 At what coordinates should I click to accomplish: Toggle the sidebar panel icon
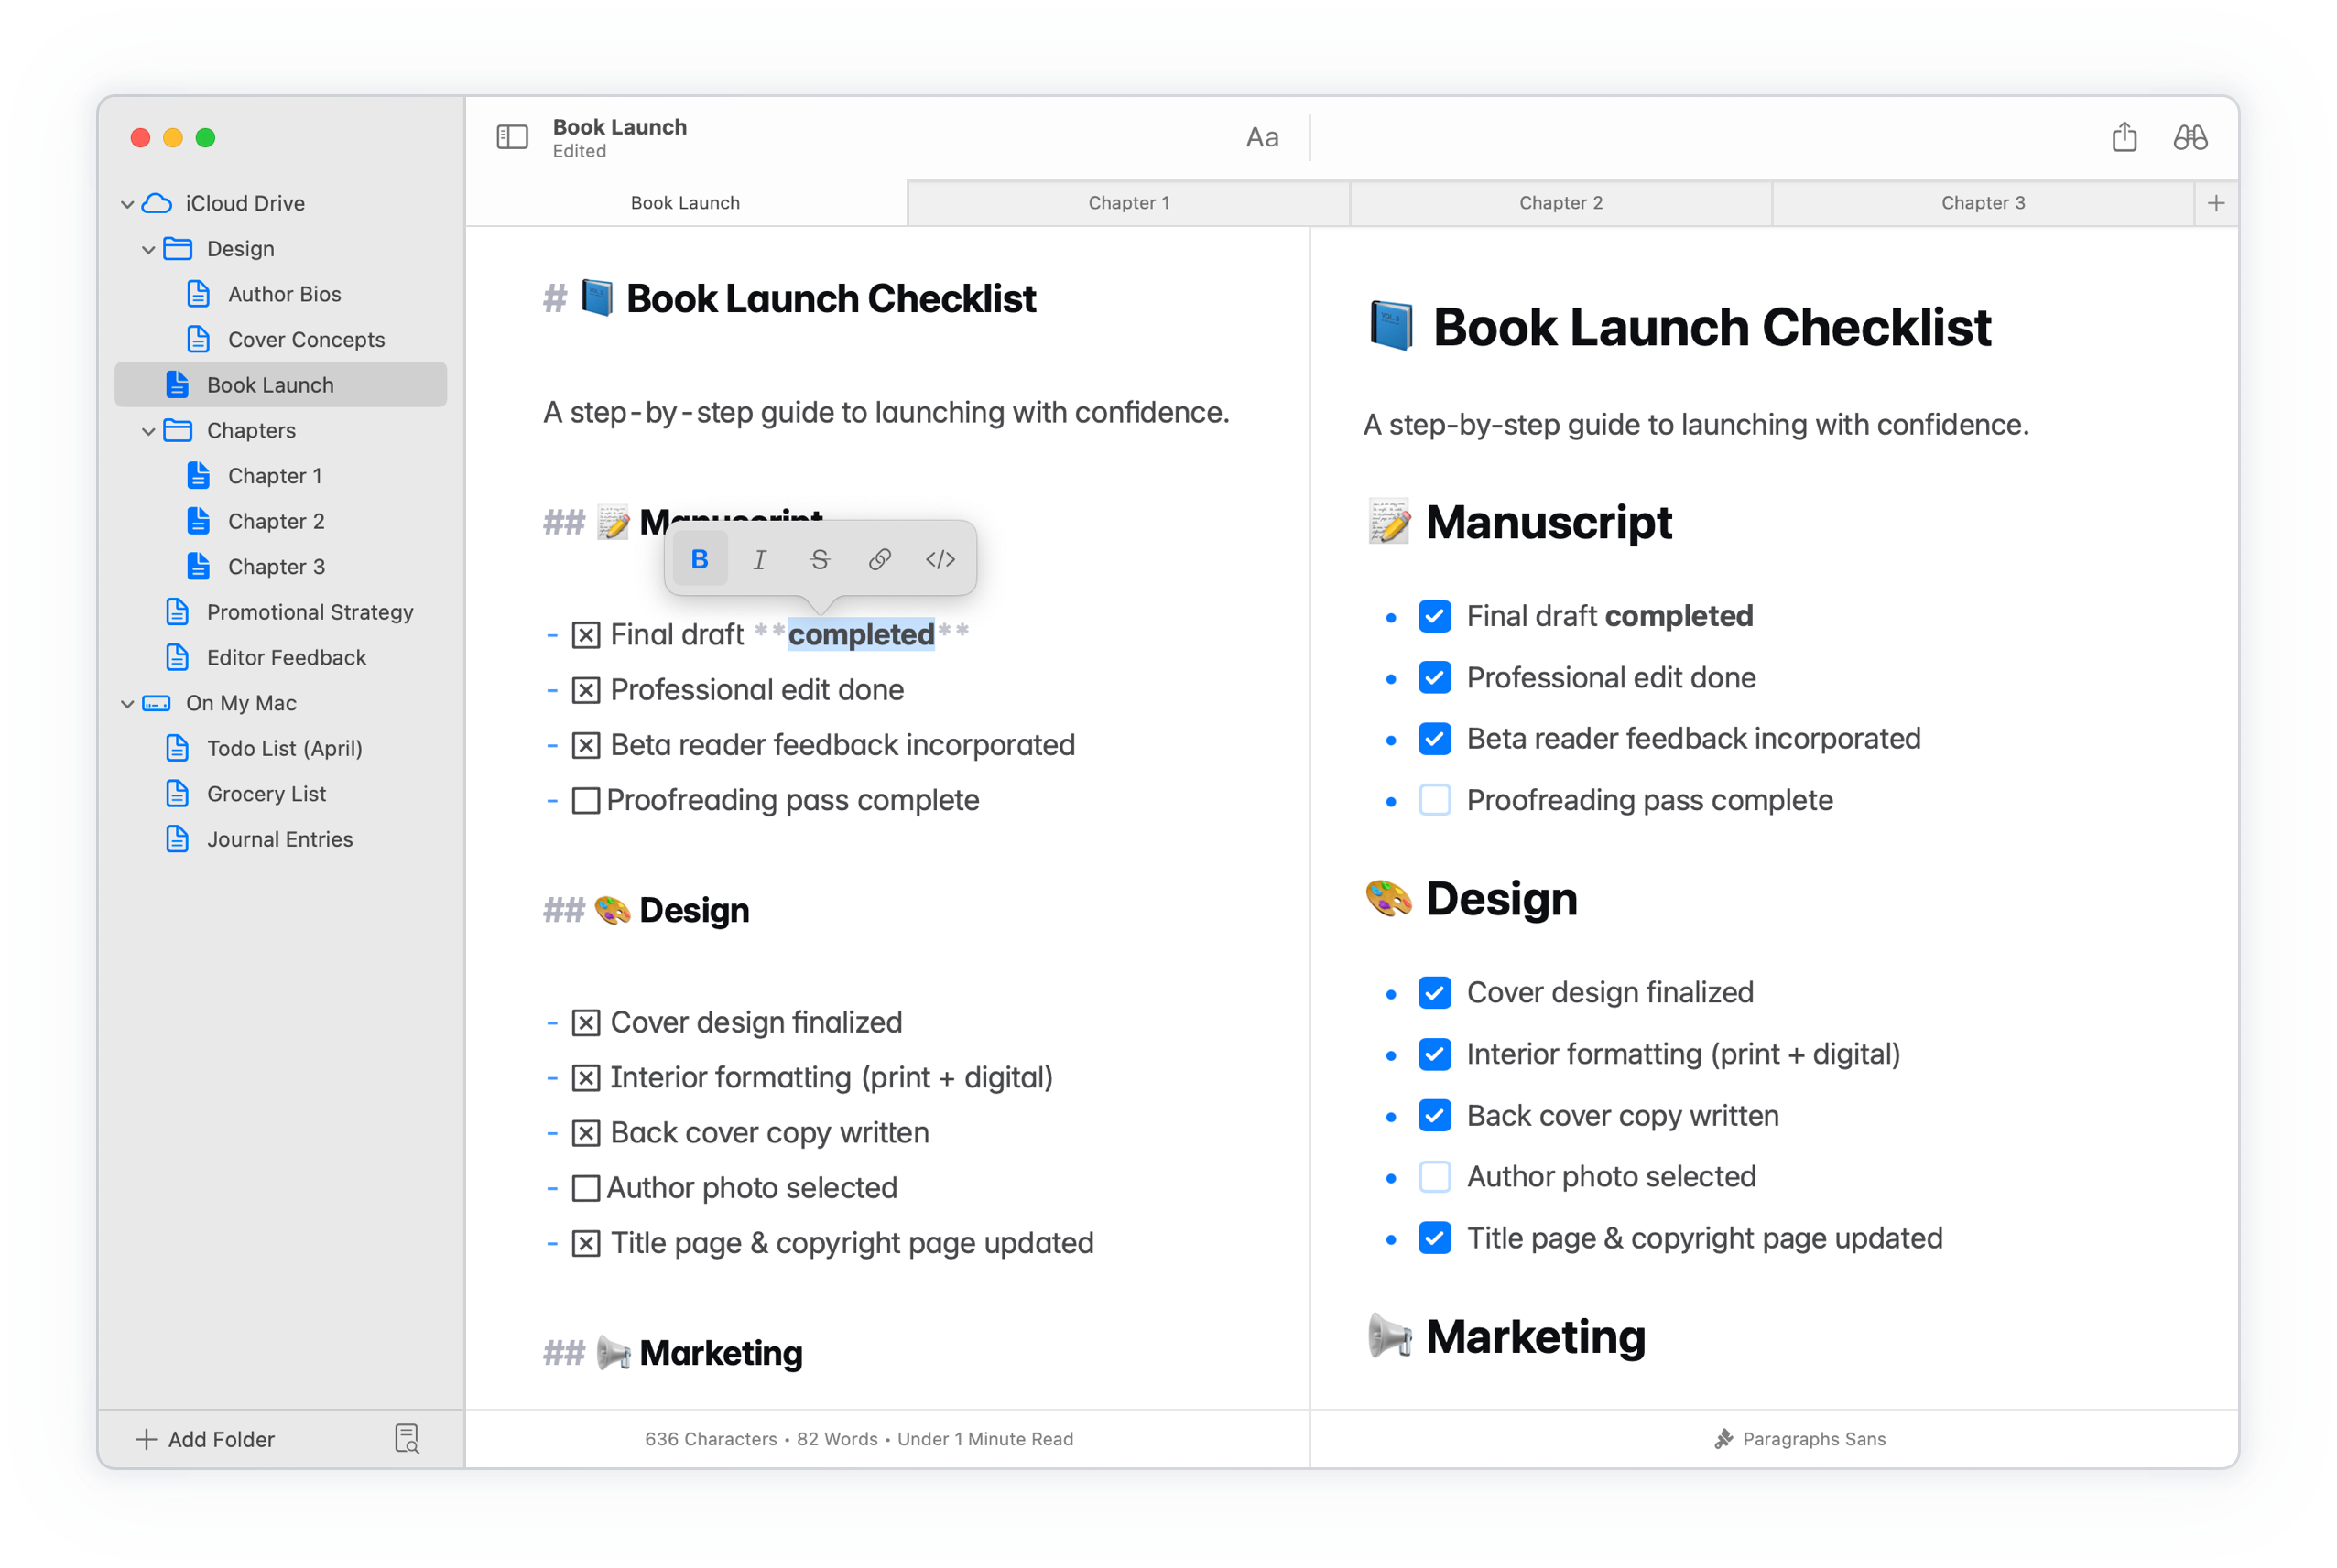click(x=512, y=137)
